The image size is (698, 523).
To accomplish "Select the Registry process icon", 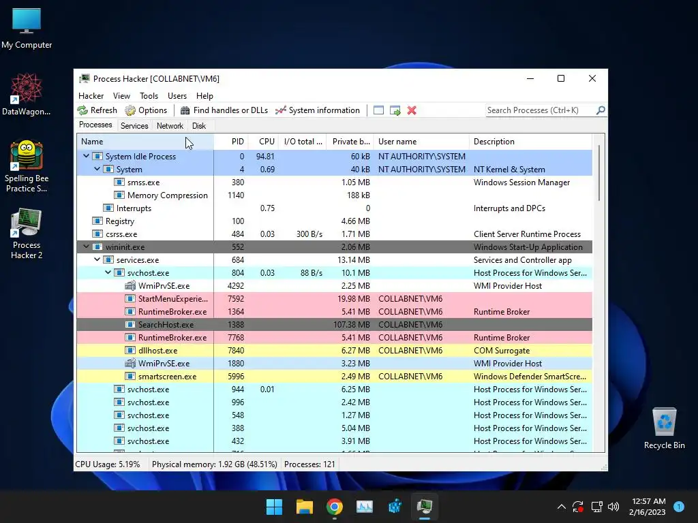I will [97, 221].
